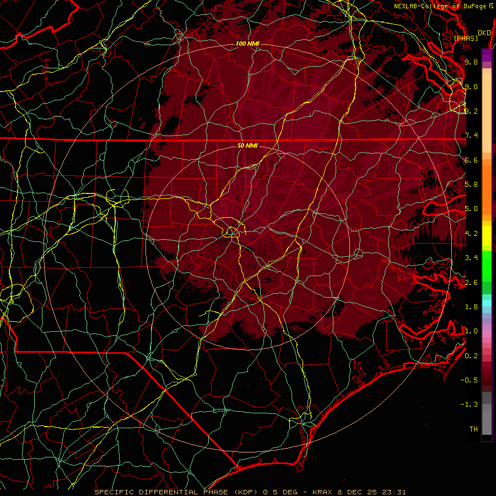
Task: Click the Specific Differential Phase KRAX caption
Action: coord(250,492)
